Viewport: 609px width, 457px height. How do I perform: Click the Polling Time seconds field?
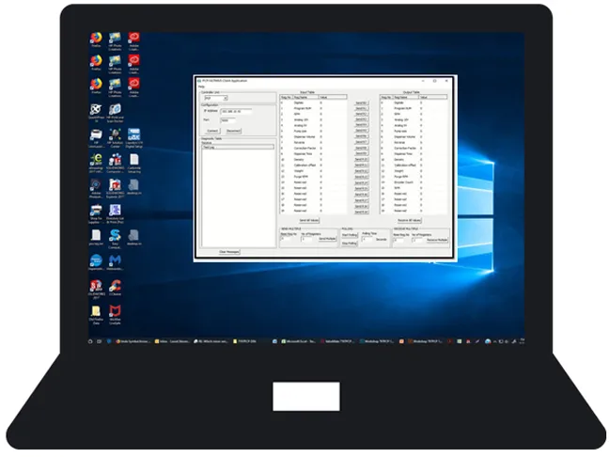(367, 239)
